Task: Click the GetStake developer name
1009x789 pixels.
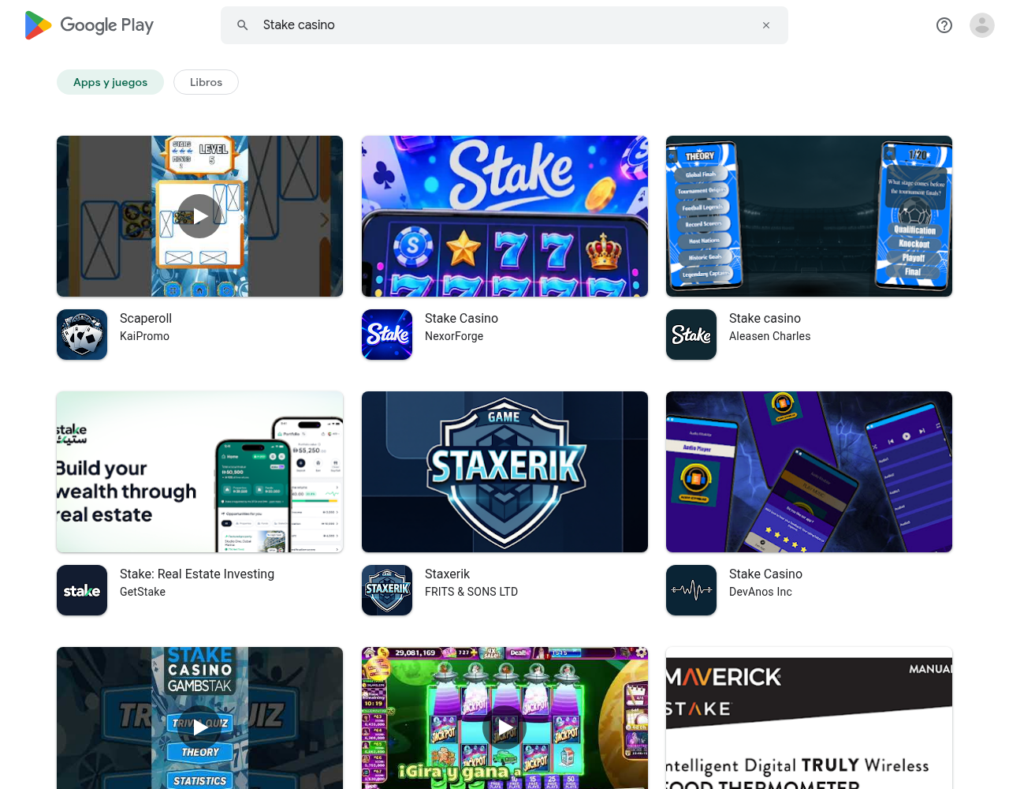Action: point(143,592)
